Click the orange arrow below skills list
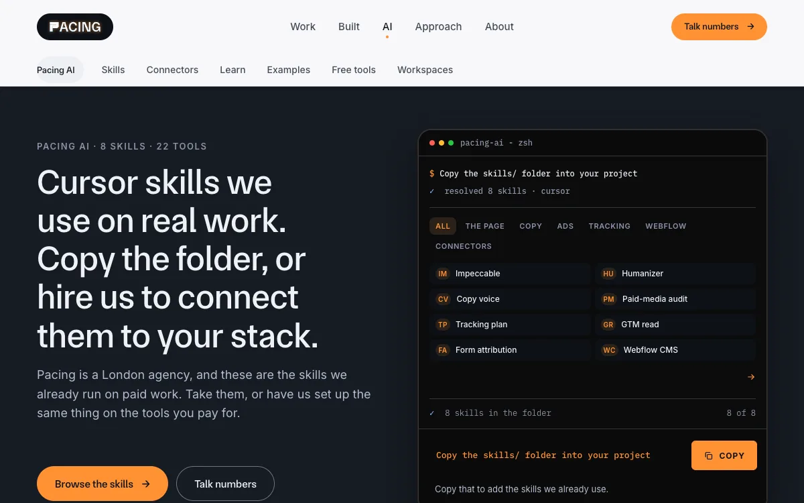Screen dimensions: 804x503 (x=751, y=377)
